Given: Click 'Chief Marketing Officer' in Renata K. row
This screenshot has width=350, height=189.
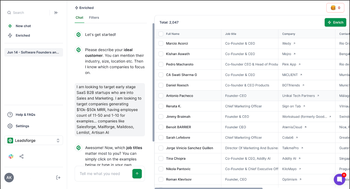Looking at the screenshot, I should pos(244,106).
